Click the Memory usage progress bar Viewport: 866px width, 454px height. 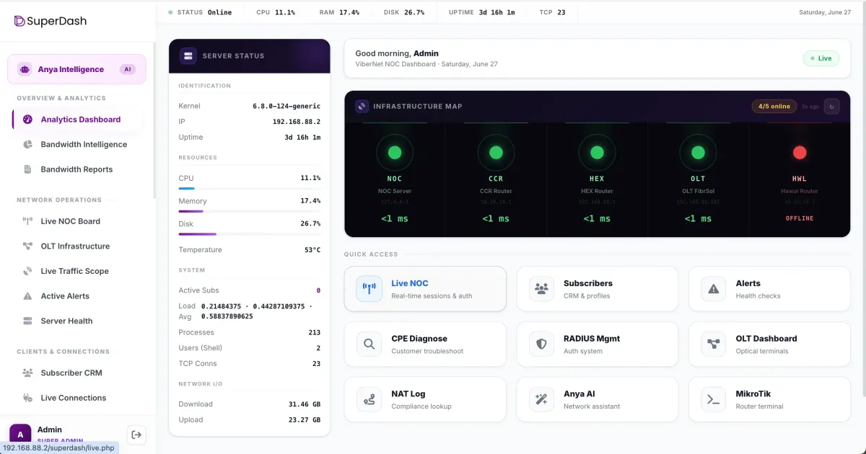pyautogui.click(x=250, y=211)
